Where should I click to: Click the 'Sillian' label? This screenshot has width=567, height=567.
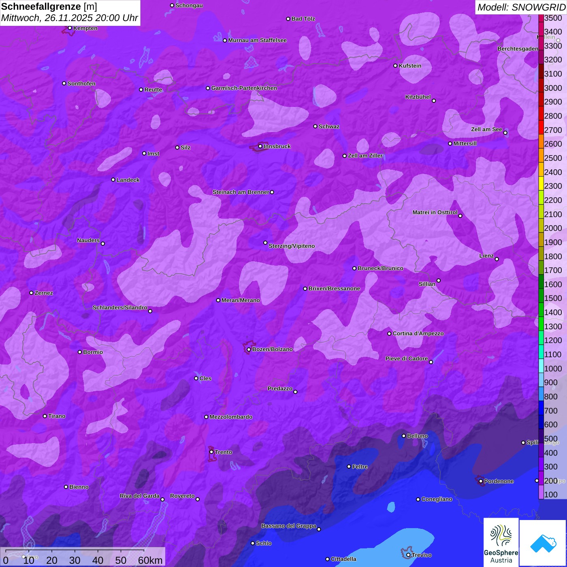click(x=427, y=284)
